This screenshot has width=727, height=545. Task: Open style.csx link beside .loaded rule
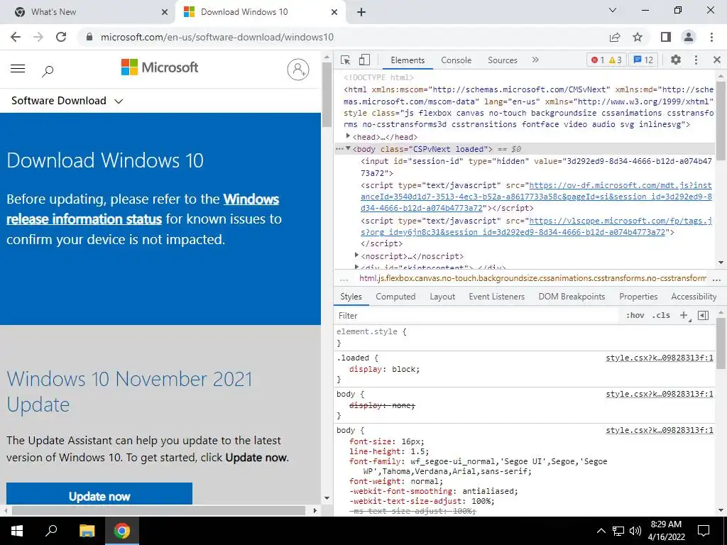660,358
